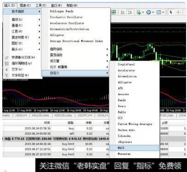This screenshot has width=187, height=172.
Task: Click the periods clock icon
Action: [148, 12]
